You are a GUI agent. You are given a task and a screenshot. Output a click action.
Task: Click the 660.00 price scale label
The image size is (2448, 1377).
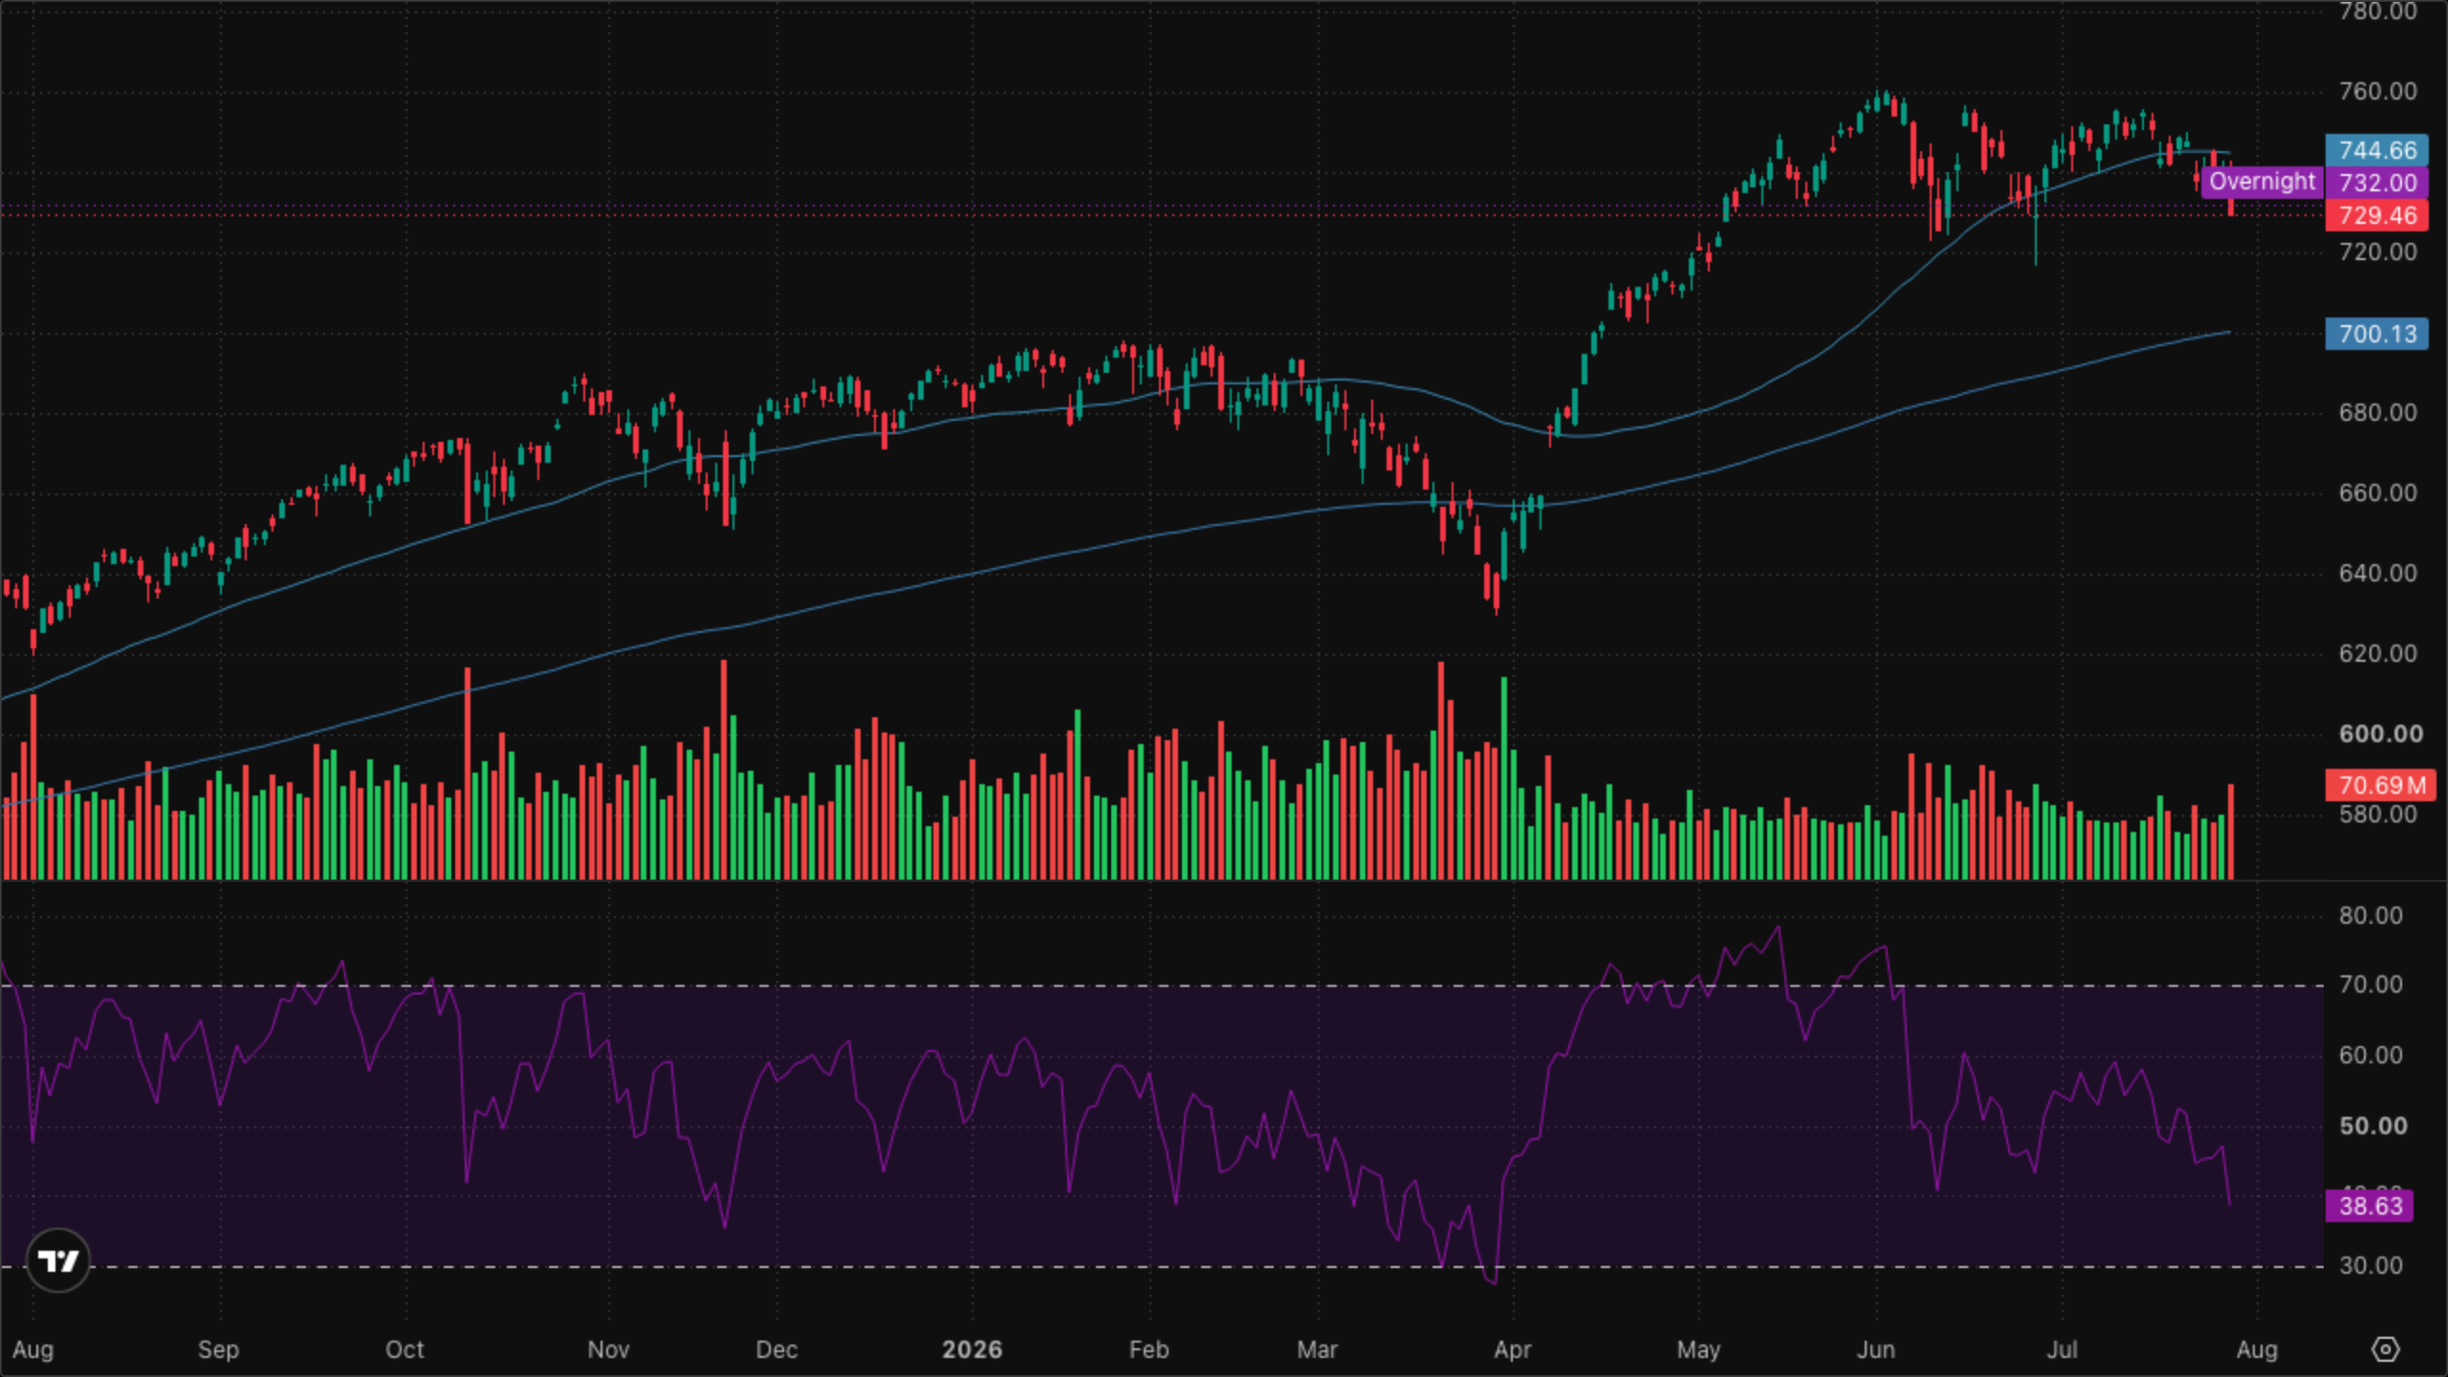(x=2377, y=492)
